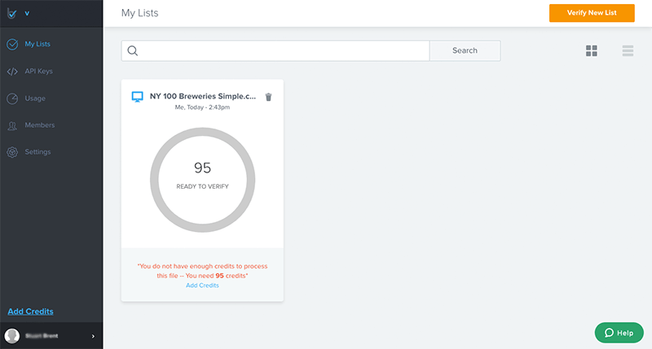The height and width of the screenshot is (349, 652).
Task: Click the Verify New List button
Action: [x=591, y=13]
